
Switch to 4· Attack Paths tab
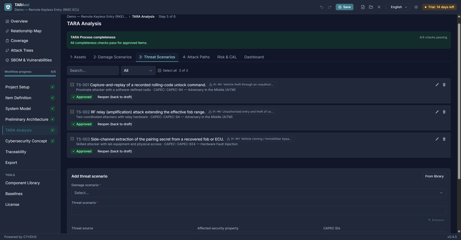coord(196,57)
